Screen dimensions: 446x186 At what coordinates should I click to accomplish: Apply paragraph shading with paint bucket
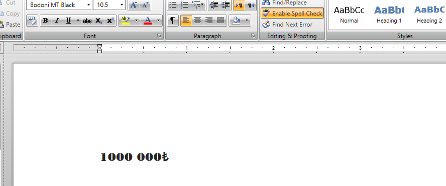click(x=236, y=21)
